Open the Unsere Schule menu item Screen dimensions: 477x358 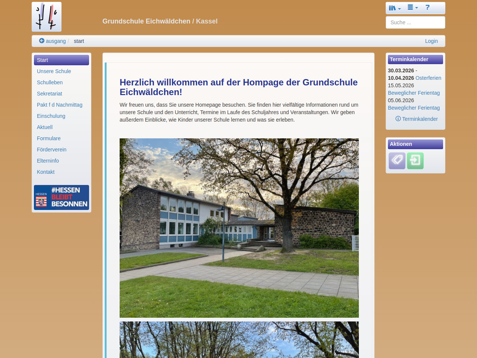pyautogui.click(x=54, y=71)
